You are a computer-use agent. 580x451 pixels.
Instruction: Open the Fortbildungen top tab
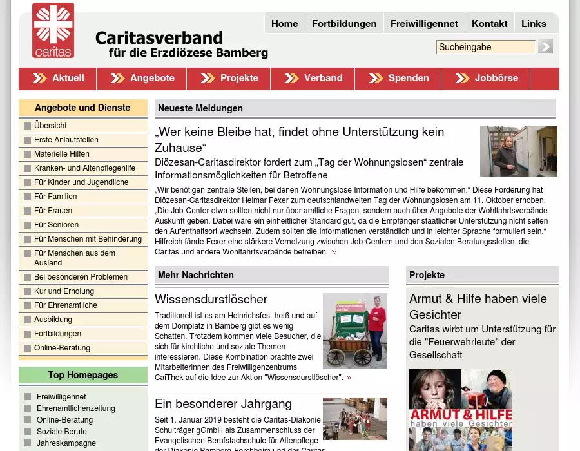point(343,23)
